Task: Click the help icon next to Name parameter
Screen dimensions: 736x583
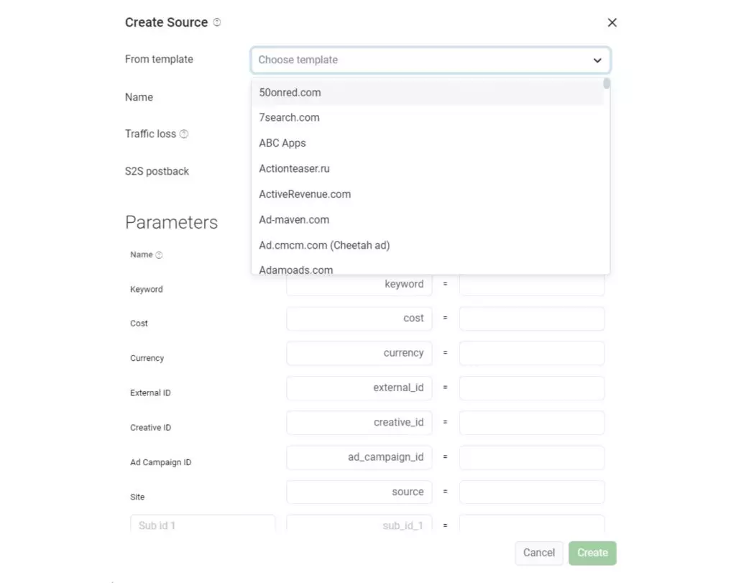Action: (x=159, y=254)
